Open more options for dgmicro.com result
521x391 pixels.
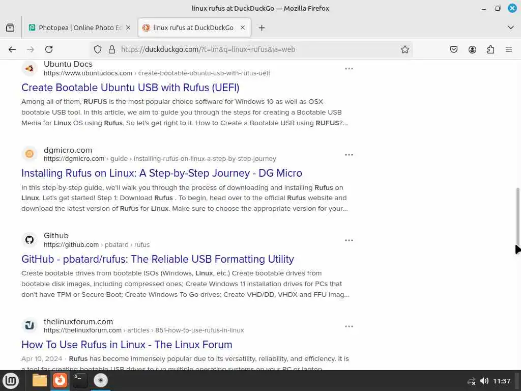[349, 155]
